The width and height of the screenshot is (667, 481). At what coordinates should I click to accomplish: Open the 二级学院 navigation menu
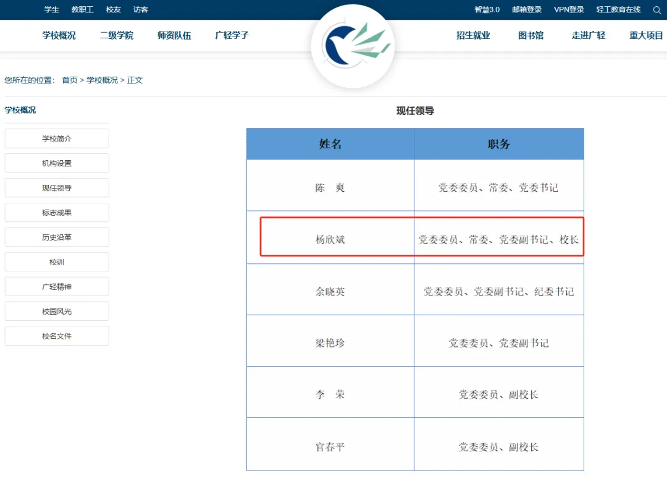[x=117, y=36]
